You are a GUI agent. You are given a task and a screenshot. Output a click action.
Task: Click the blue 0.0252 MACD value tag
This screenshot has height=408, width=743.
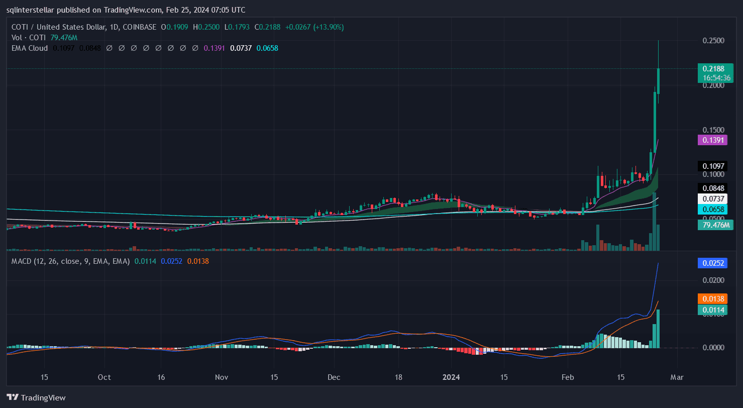pyautogui.click(x=713, y=262)
